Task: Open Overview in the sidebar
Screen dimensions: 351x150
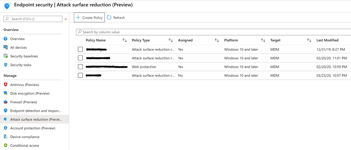Action: click(18, 39)
